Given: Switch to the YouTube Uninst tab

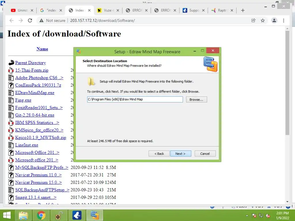Looking at the screenshot, I should tap(22, 10).
